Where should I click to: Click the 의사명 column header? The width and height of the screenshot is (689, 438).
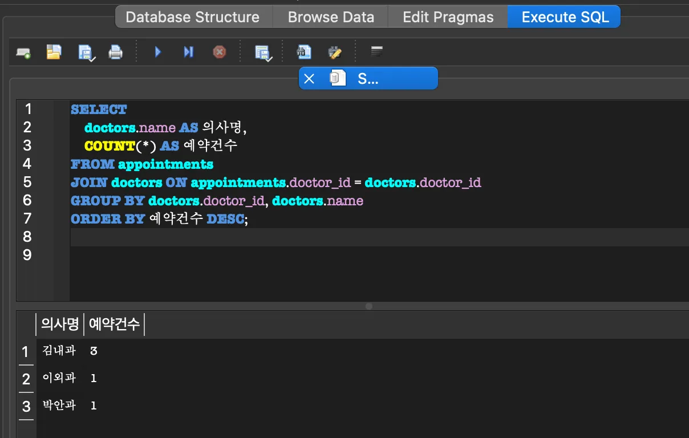(60, 325)
